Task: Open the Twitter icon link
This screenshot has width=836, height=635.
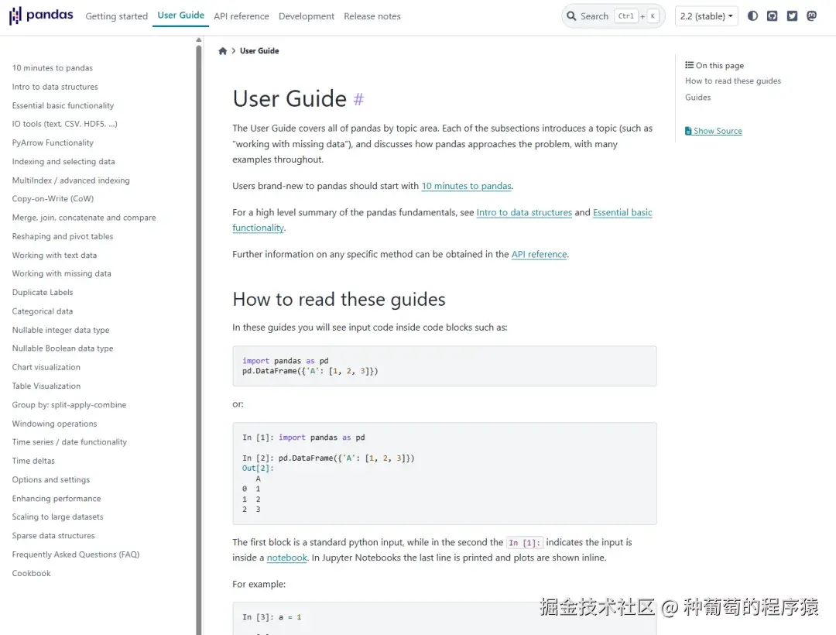Action: click(x=792, y=16)
